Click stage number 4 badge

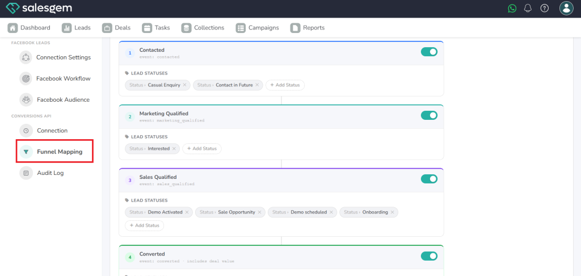(x=130, y=257)
